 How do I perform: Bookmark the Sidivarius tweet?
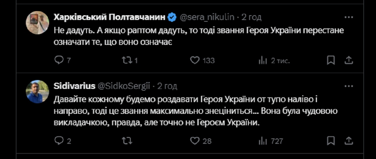tap(331, 141)
